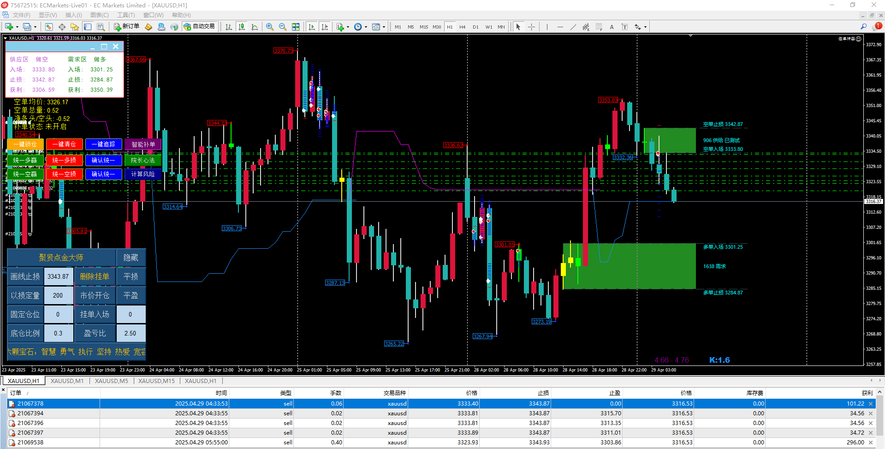885x449 pixels.
Task: Open the periods clock dropdown
Action: (x=360, y=27)
